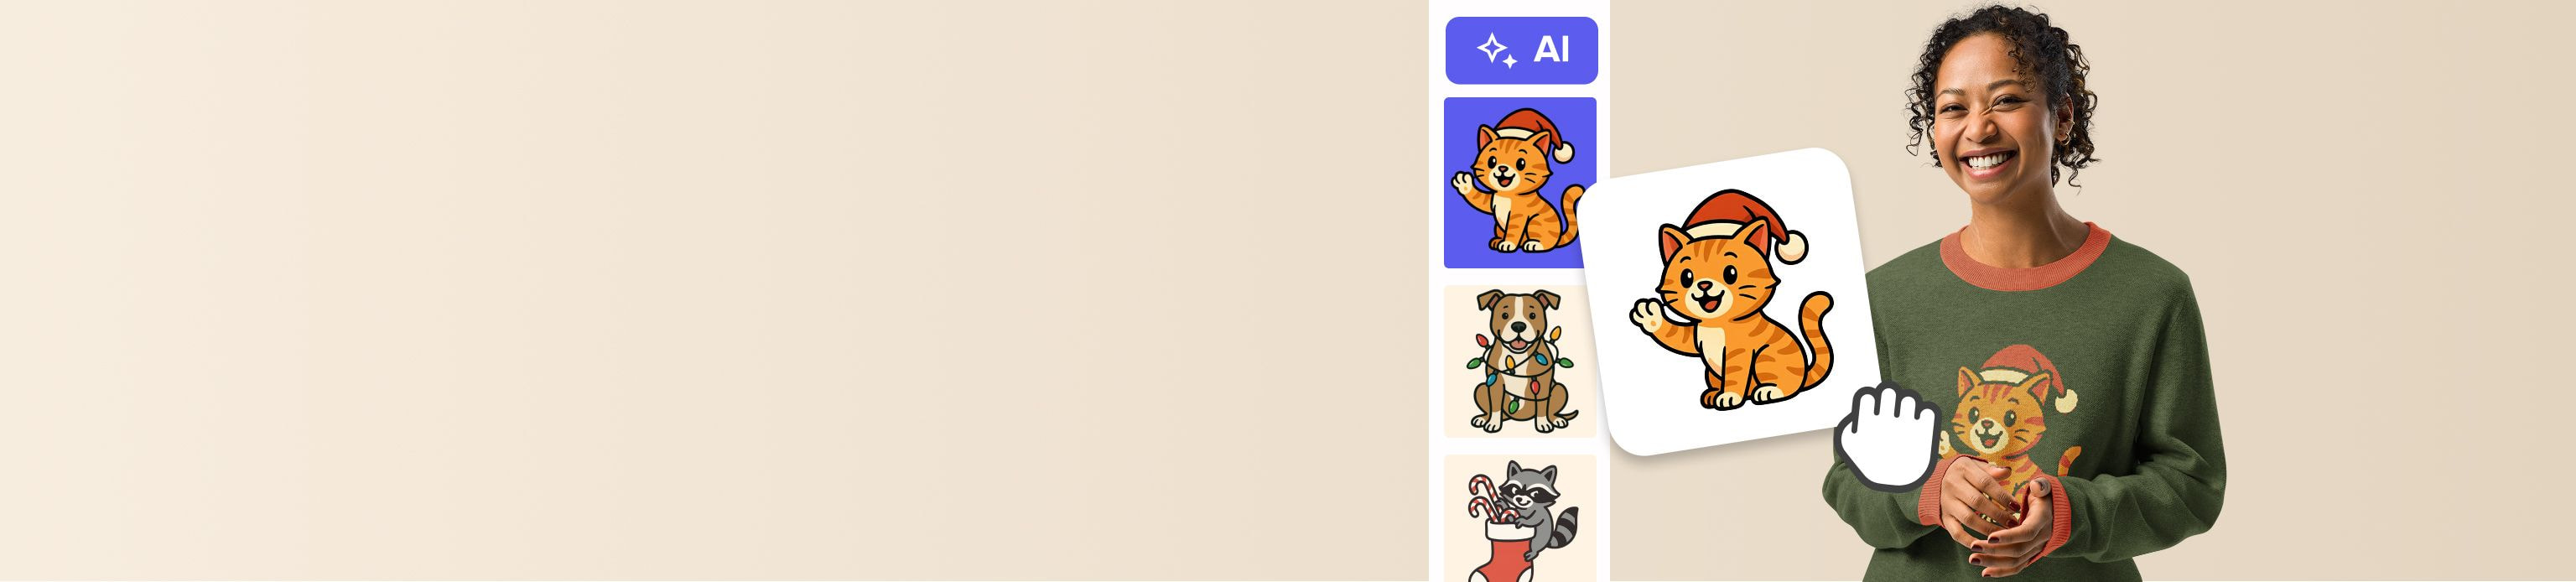Screen dimensions: 2576x582
Task: Select the dog wrapped in Christmas lights thumbnail
Action: [1520, 362]
